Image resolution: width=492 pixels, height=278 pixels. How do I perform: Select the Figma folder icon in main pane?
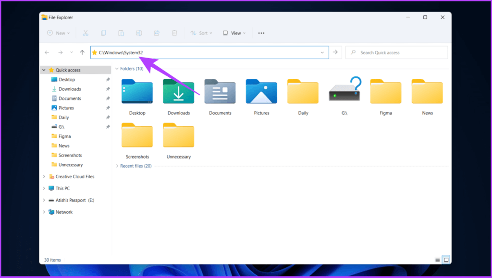click(386, 91)
